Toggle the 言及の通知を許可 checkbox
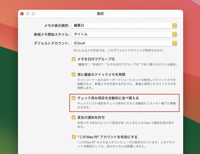 click(74, 117)
